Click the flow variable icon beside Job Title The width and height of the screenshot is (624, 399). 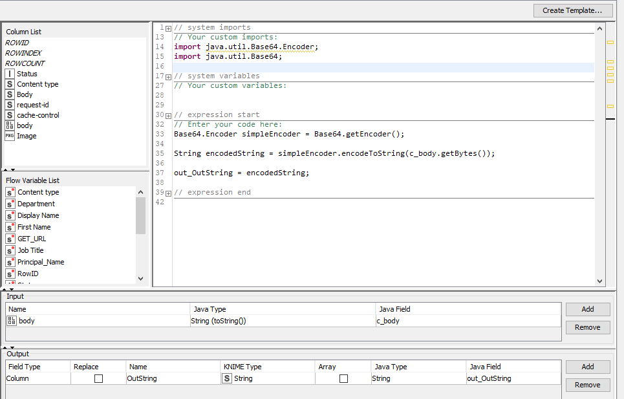pos(10,250)
